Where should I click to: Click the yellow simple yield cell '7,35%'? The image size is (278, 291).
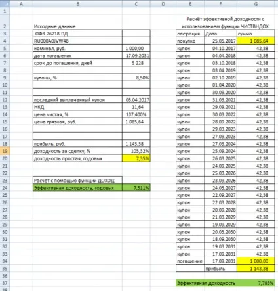(x=136, y=158)
